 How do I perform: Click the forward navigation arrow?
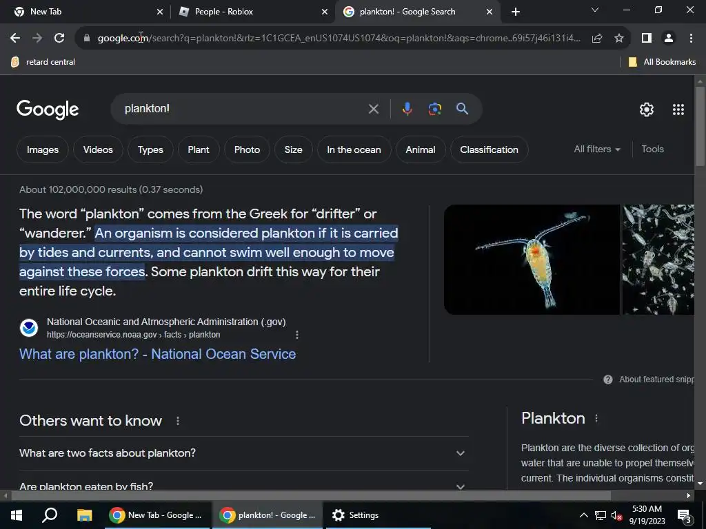coord(37,39)
